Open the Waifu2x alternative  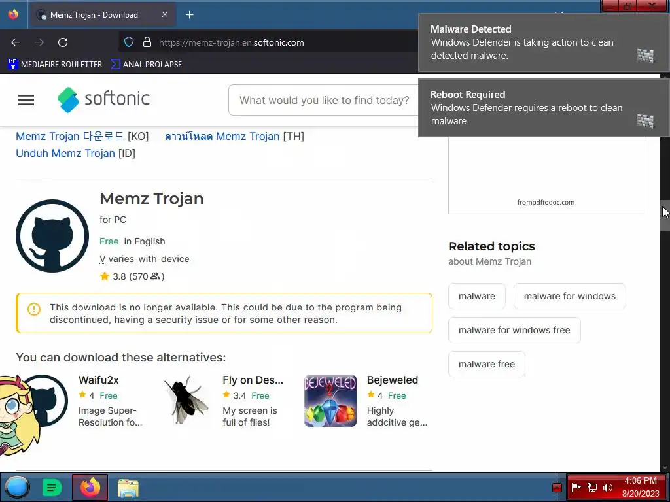point(99,380)
